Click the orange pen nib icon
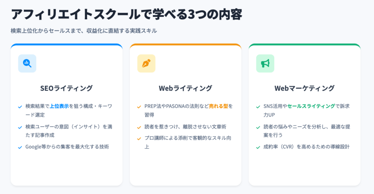The height and width of the screenshot is (194, 374). 146,63
